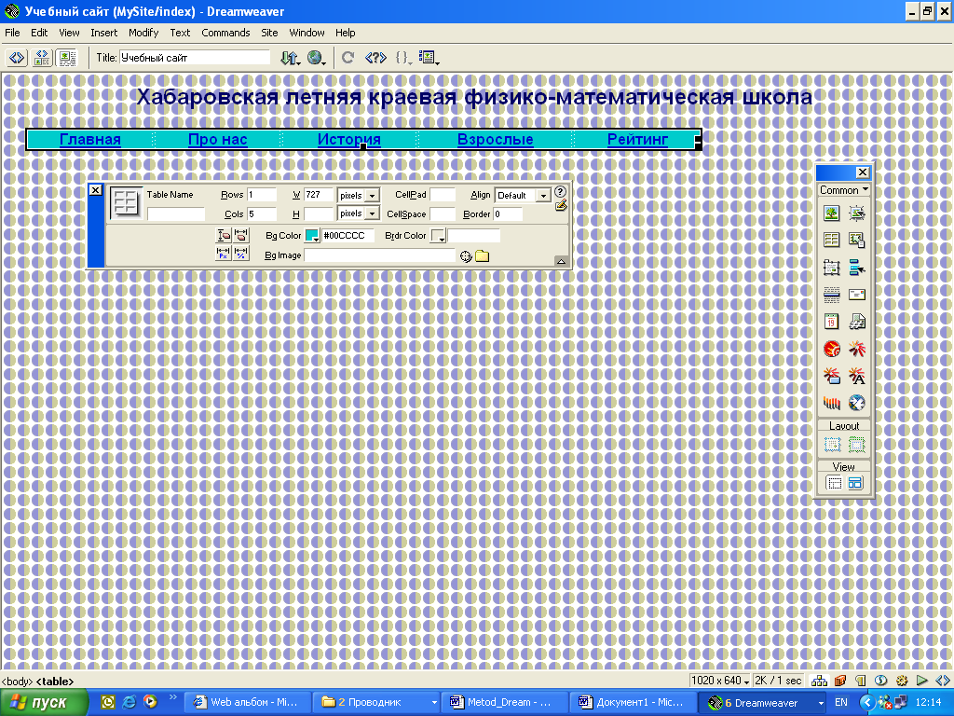Click the Rows value field
The width and height of the screenshot is (954, 716).
click(x=262, y=195)
